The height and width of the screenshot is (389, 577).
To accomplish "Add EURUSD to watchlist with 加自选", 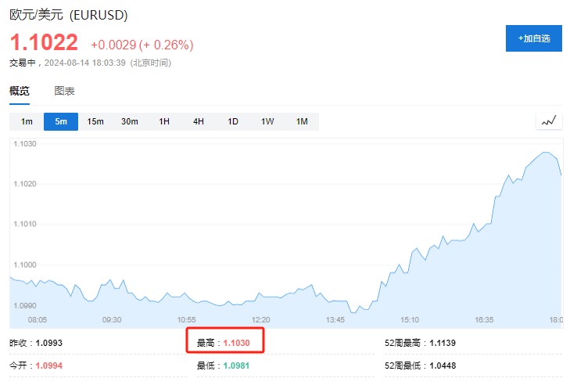I will pos(533,38).
